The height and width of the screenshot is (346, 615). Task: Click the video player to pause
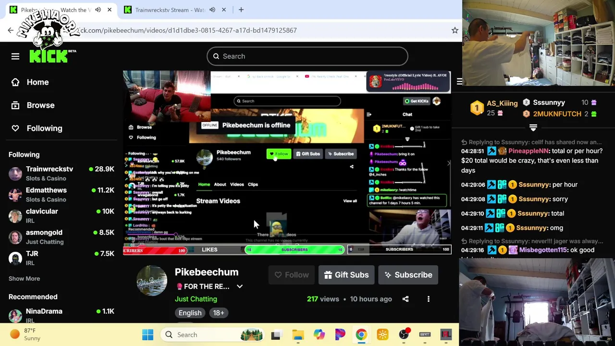click(x=287, y=162)
